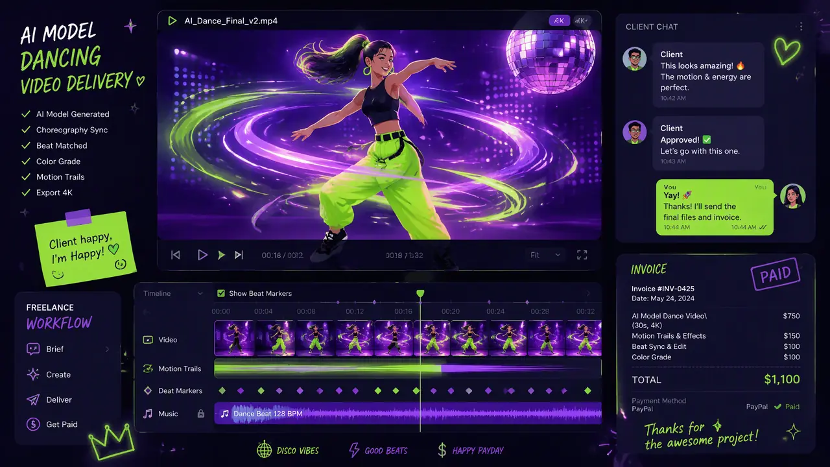830x467 pixels.
Task: Click the play icon beside AI_Dance_Final_v2.mp4
Action: pyautogui.click(x=172, y=21)
